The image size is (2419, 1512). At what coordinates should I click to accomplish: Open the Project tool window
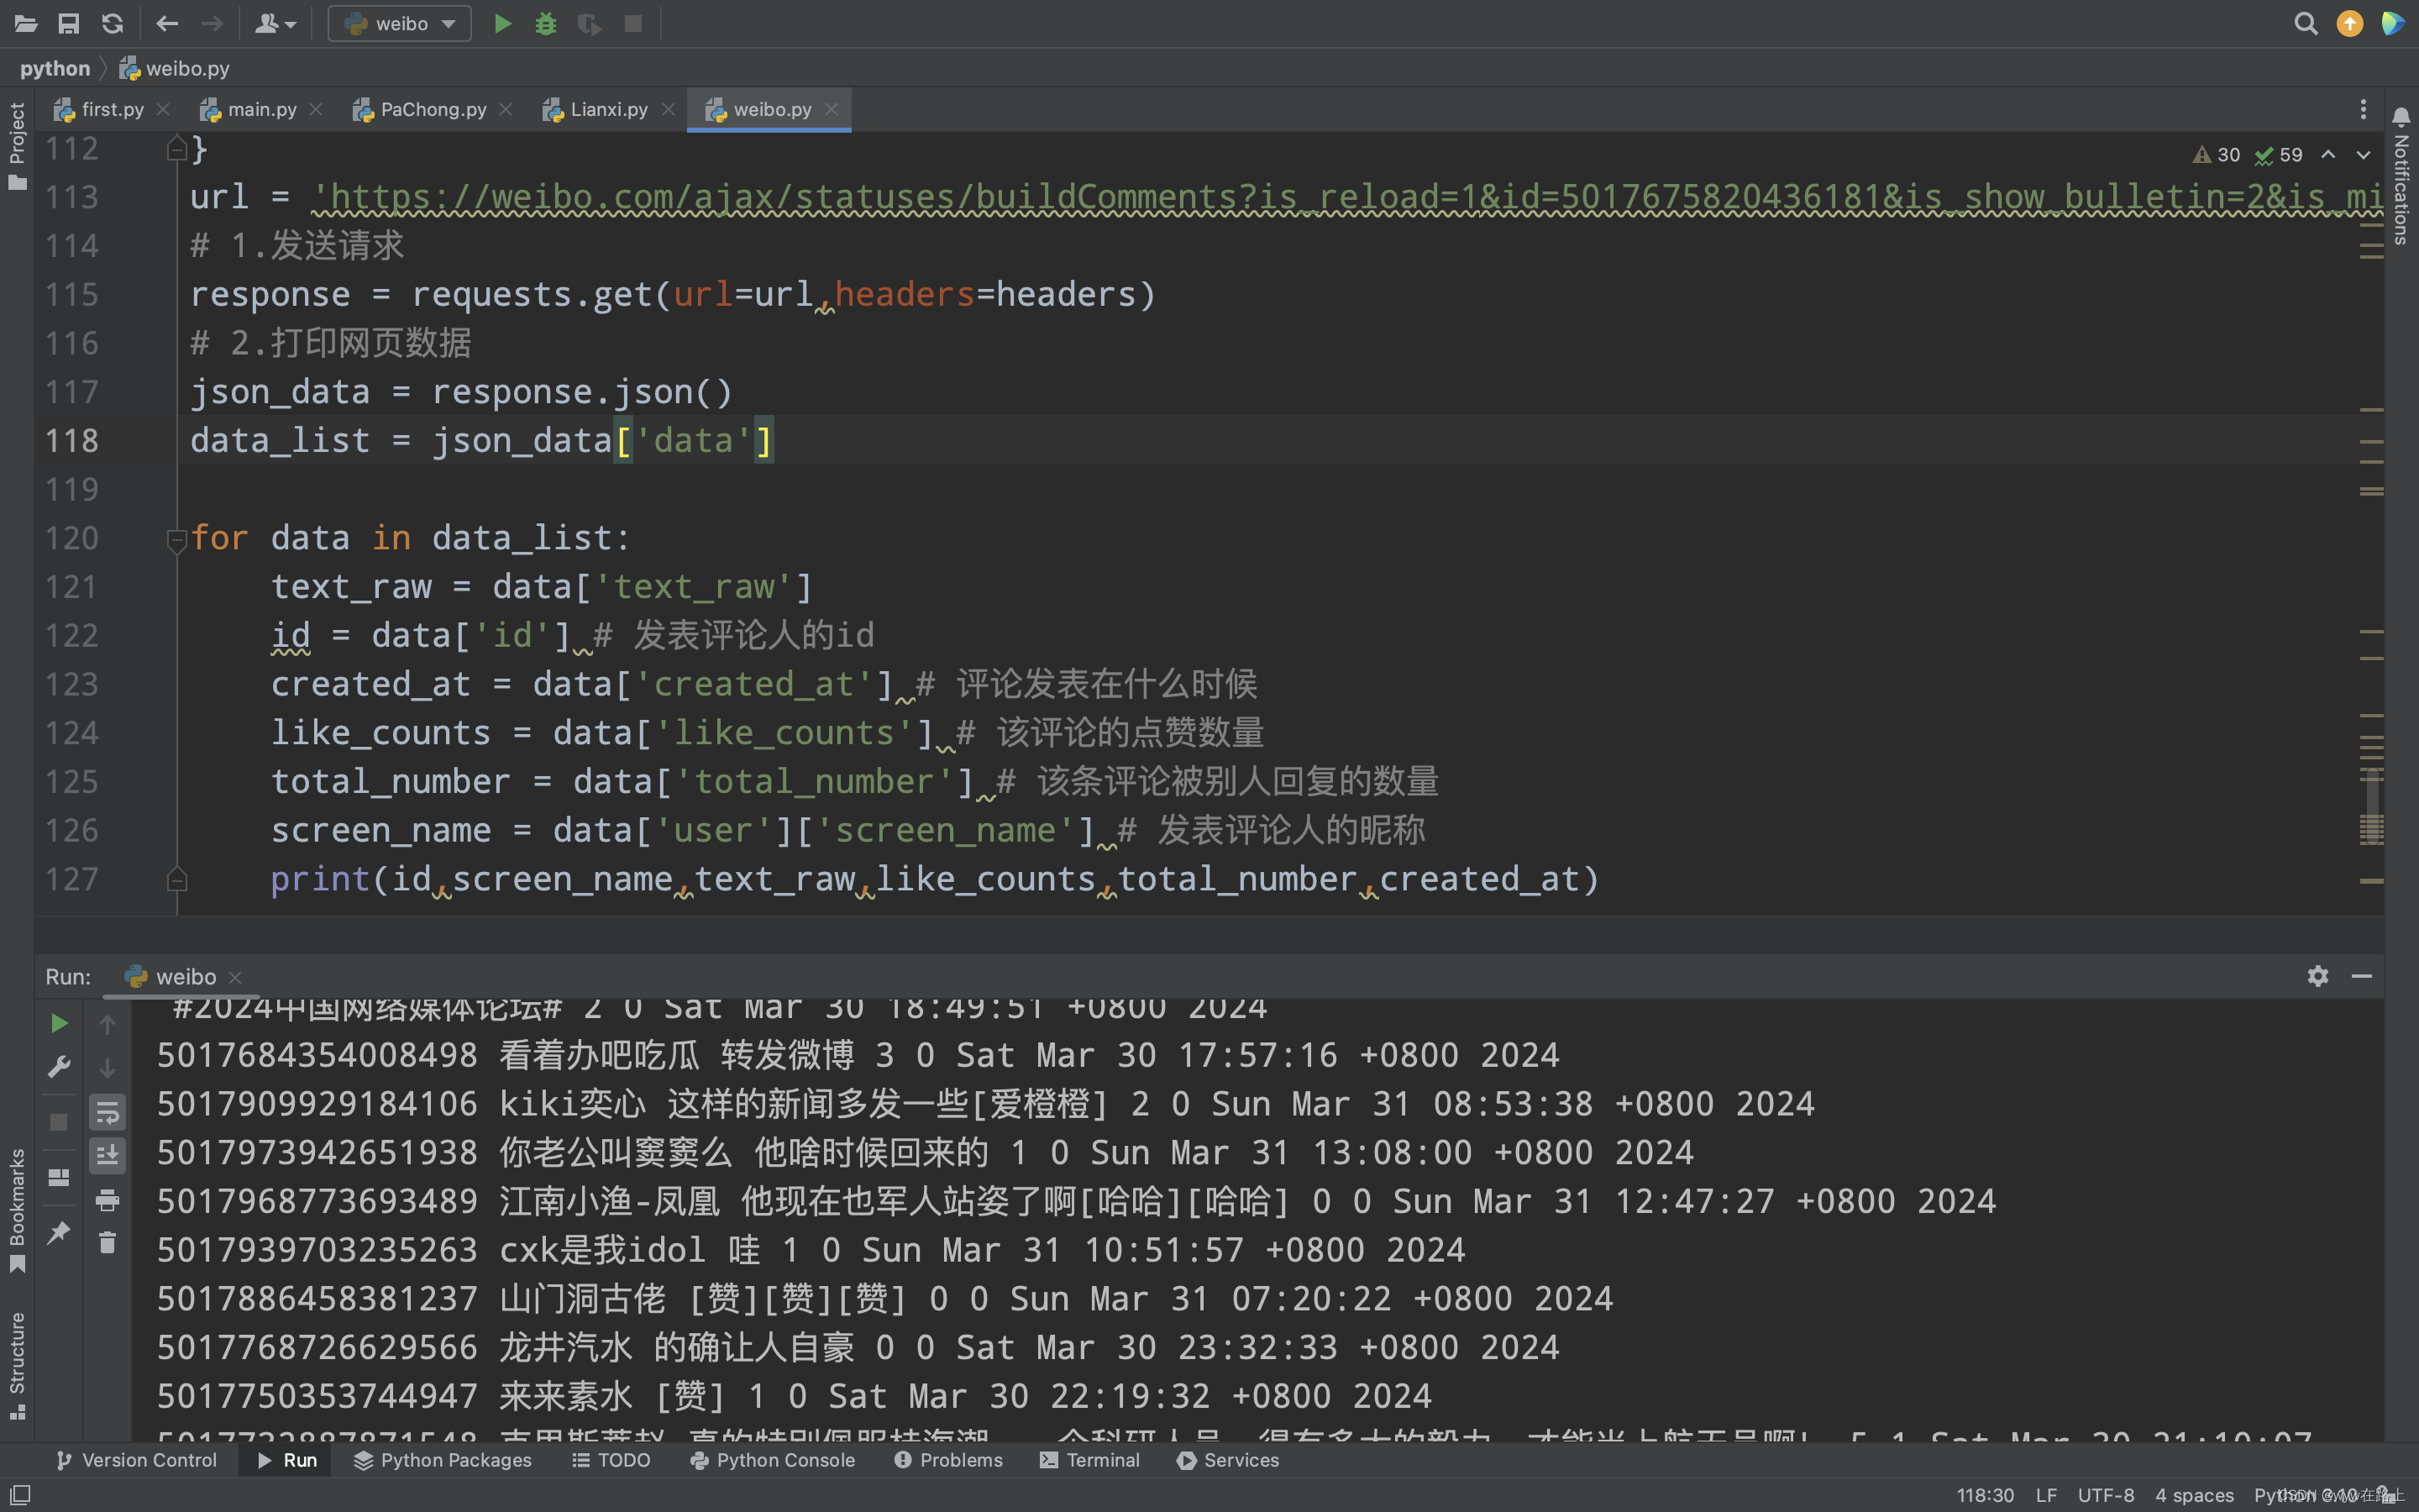[17, 146]
